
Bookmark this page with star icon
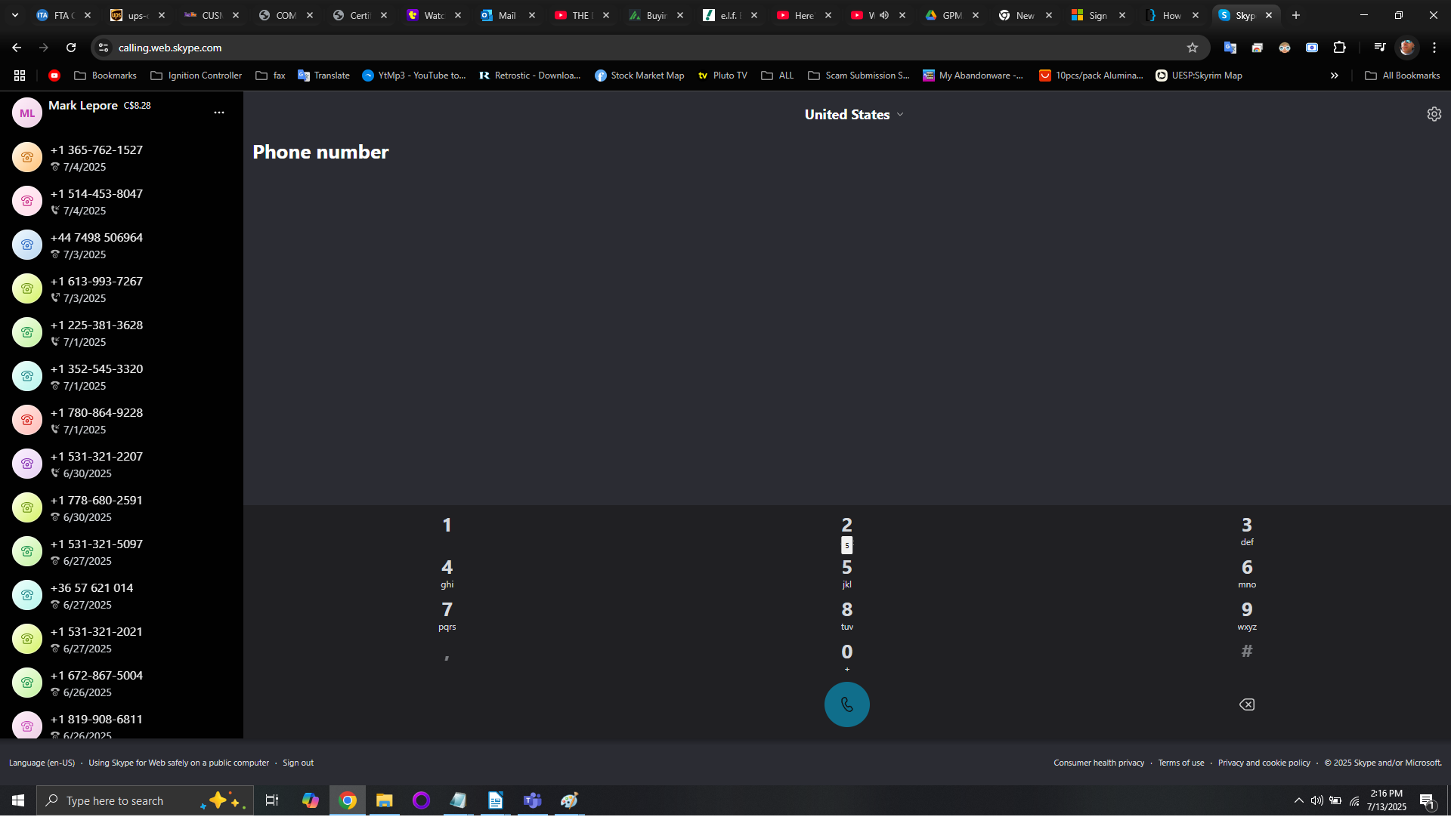click(1193, 48)
